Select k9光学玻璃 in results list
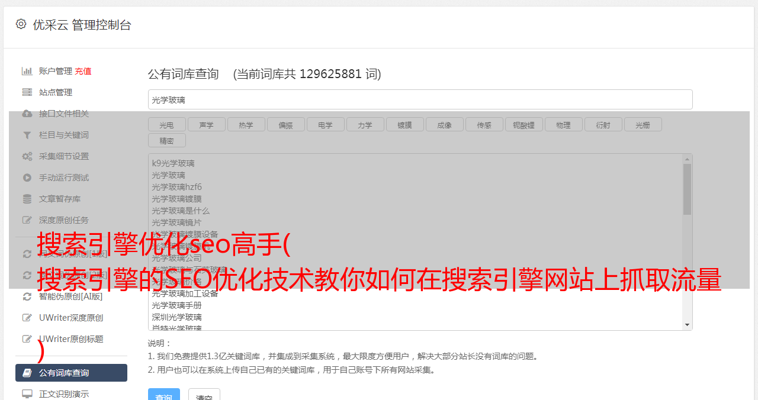 pos(173,163)
